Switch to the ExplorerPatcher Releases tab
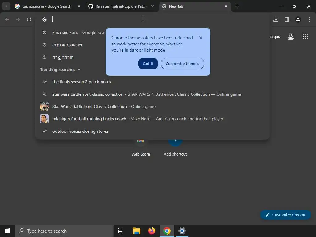This screenshot has width=316, height=237. [121, 6]
